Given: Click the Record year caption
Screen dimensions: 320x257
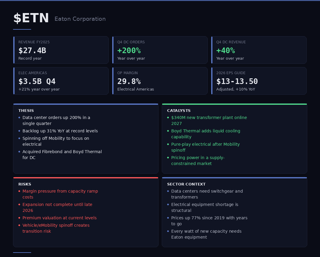Looking at the screenshot, I should point(30,58).
